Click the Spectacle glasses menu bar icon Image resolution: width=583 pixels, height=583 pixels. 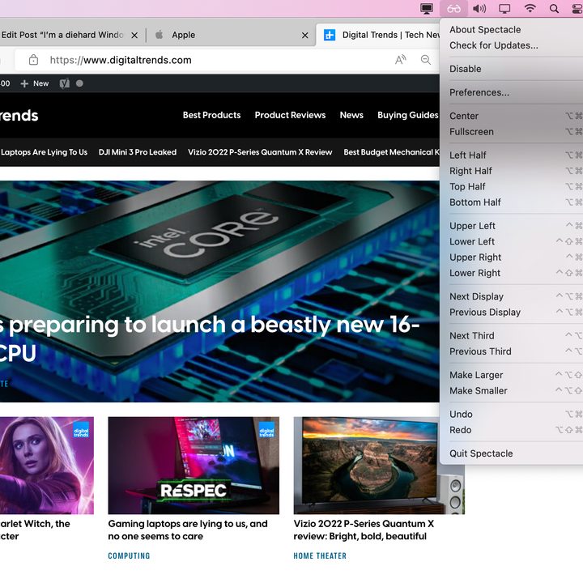(453, 9)
